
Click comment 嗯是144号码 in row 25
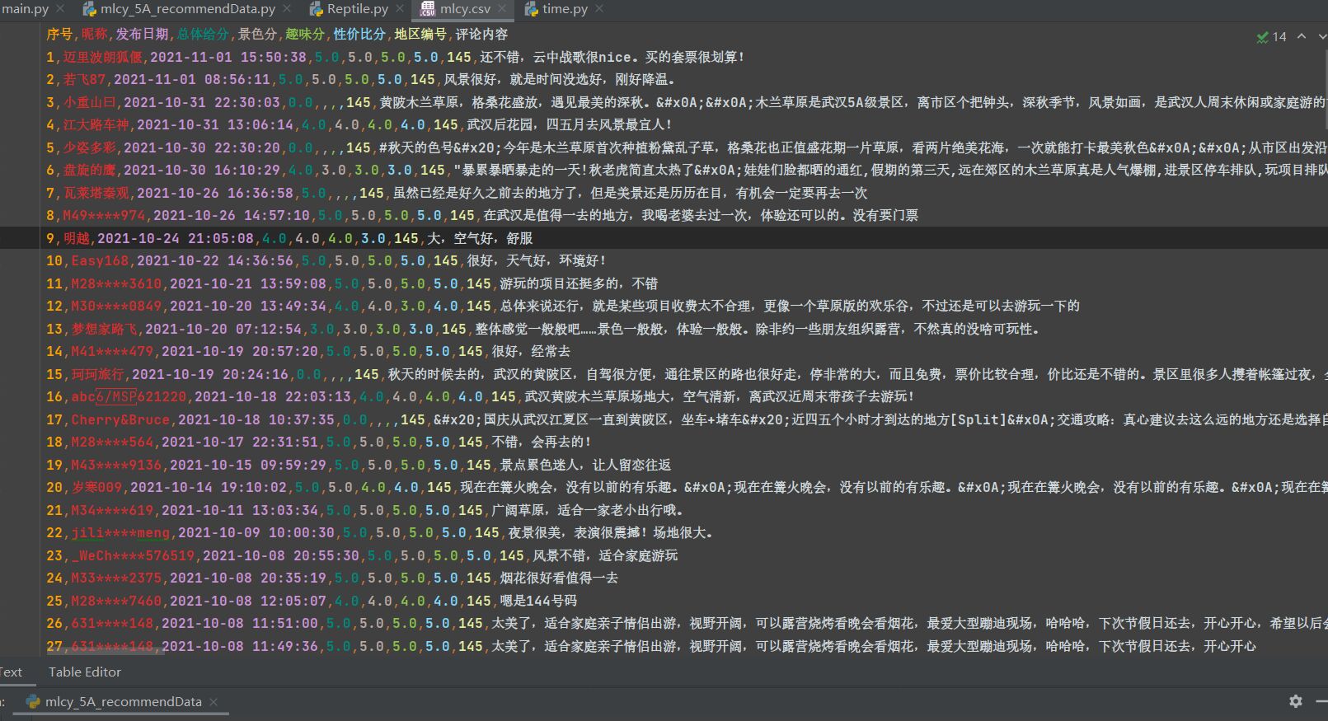[538, 601]
